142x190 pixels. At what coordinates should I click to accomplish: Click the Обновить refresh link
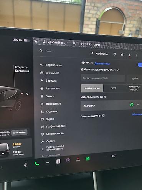(137, 114)
